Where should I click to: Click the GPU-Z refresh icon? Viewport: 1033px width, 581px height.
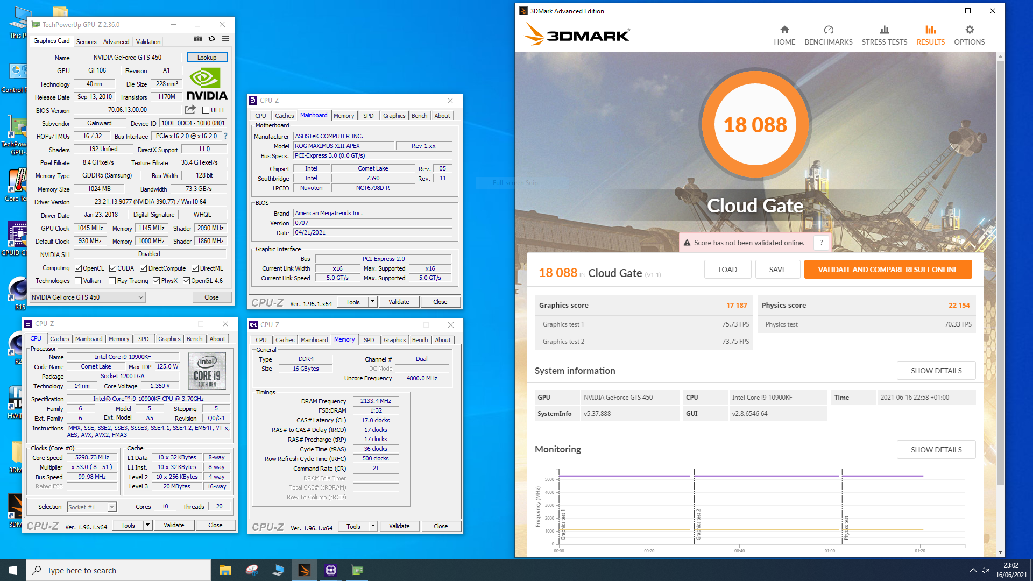(212, 39)
